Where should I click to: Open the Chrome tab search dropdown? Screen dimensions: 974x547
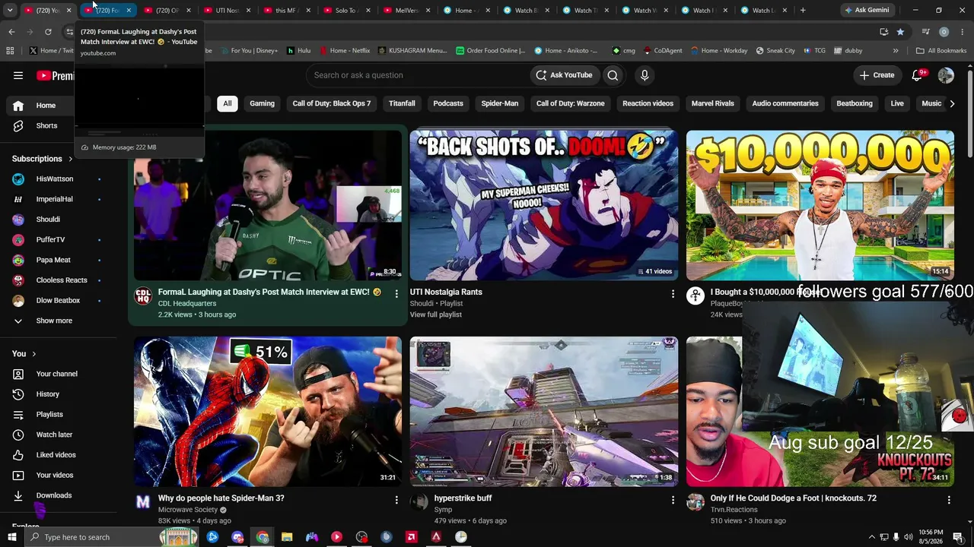pos(10,11)
